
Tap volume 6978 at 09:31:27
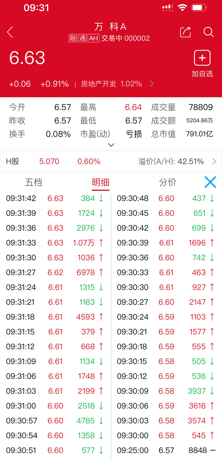point(86,272)
